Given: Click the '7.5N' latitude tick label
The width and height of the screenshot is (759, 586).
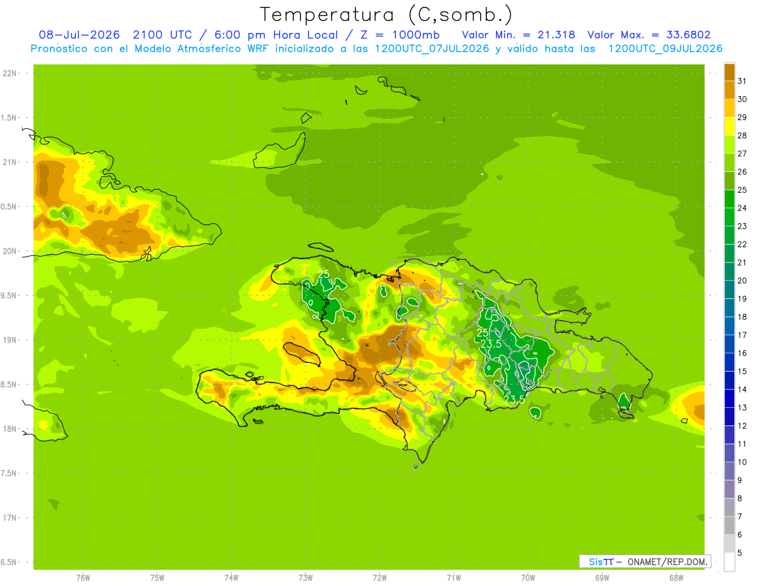Looking at the screenshot, I should coord(9,473).
